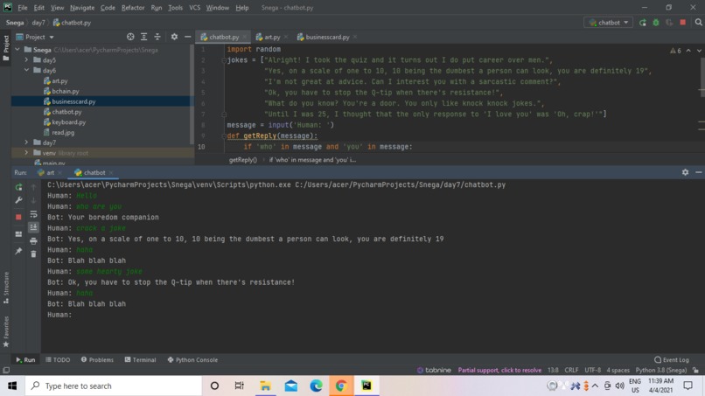Toggle scroll to end of output

tap(33, 227)
